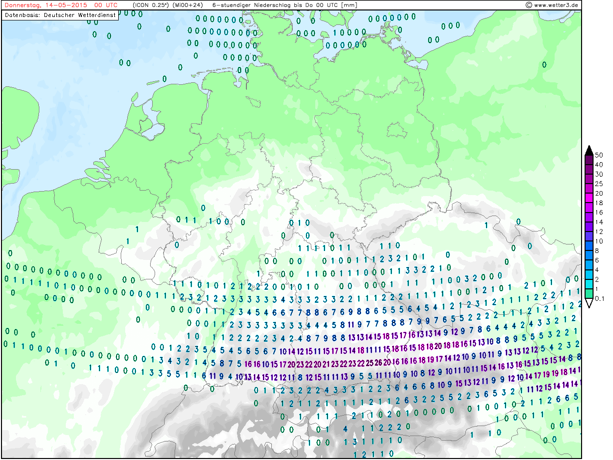Select the bright magenta swatch between 18 and 20
This screenshot has width=613, height=460.
pyautogui.click(x=589, y=198)
